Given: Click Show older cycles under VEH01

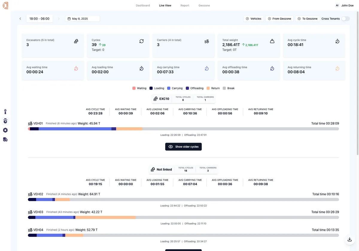Looking at the screenshot, I should click(x=183, y=146).
